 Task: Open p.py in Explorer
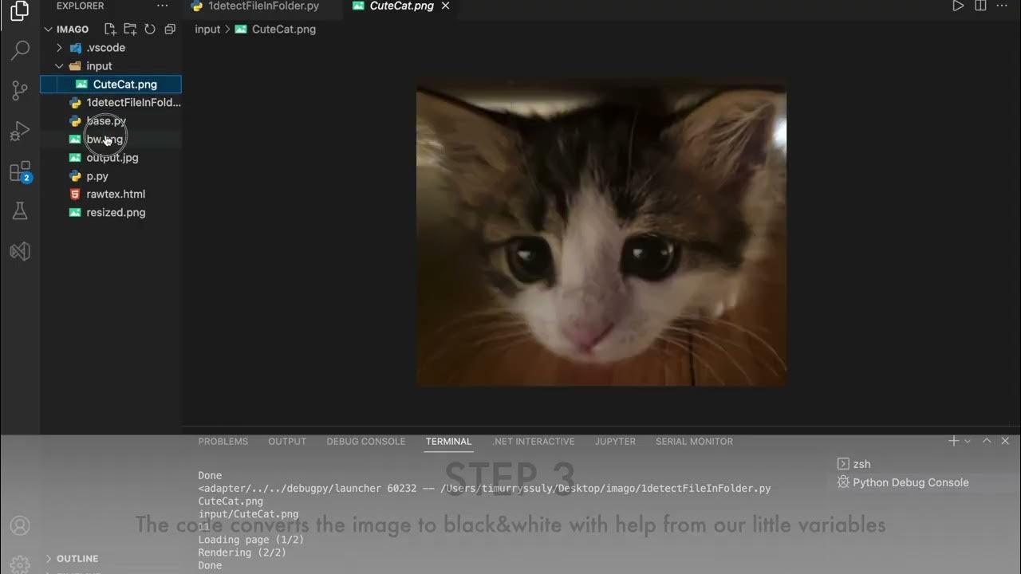click(x=111, y=176)
